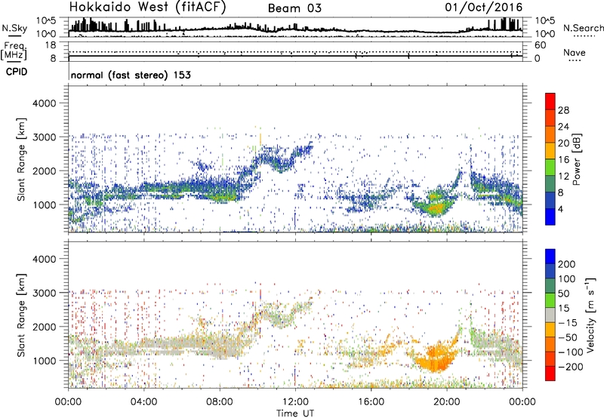Click the "50" velocity colorbar label
Screen dimensions: 604x418
pyautogui.click(x=563, y=294)
